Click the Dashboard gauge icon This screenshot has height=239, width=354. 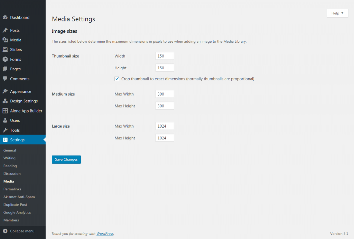[5, 17]
